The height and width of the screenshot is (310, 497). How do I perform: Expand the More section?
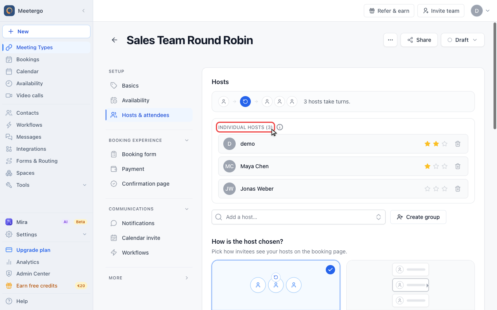(187, 278)
